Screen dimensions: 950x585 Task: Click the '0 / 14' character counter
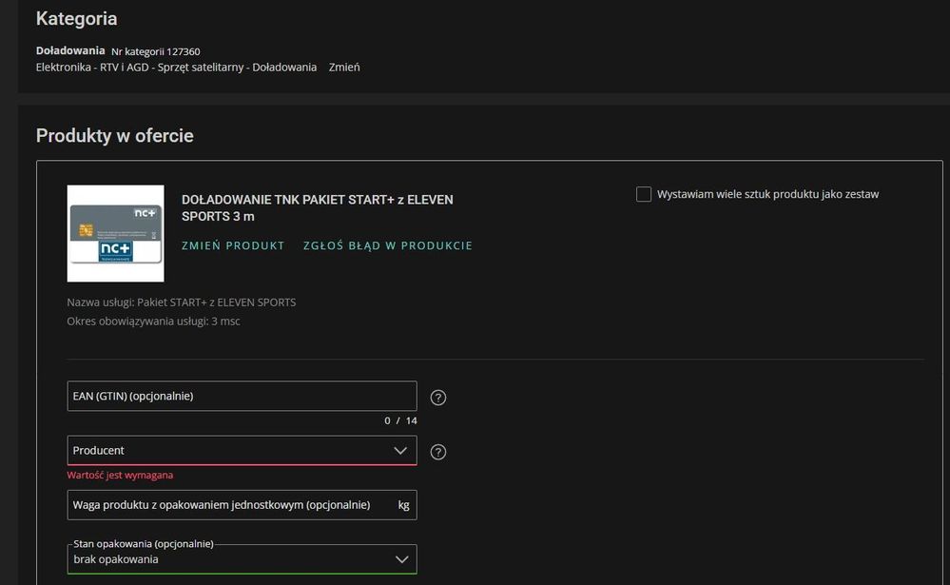pyautogui.click(x=400, y=420)
